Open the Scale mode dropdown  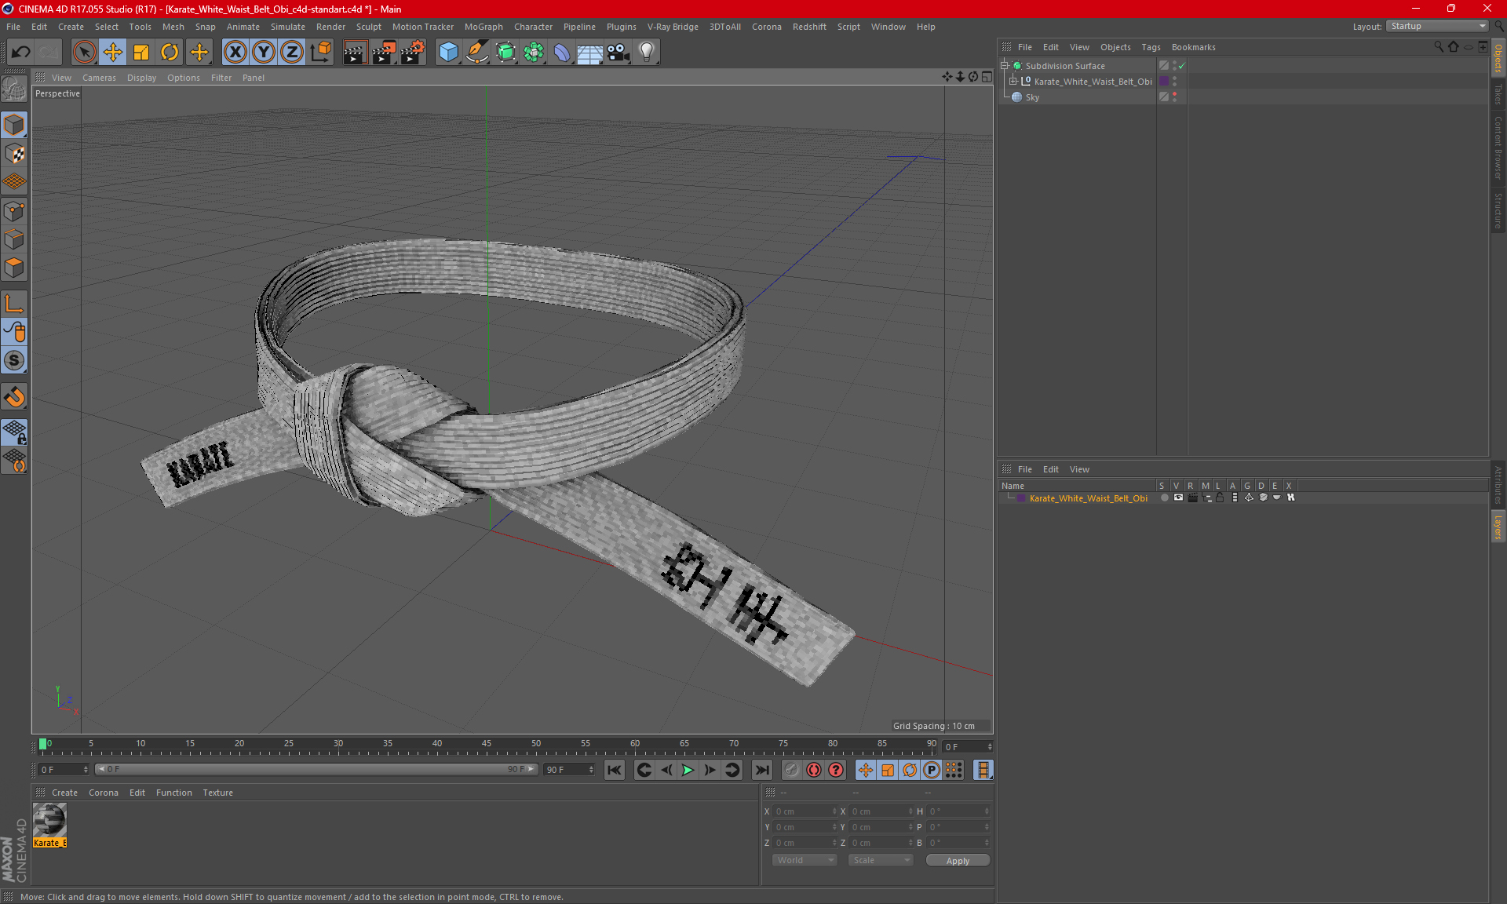[x=881, y=860]
